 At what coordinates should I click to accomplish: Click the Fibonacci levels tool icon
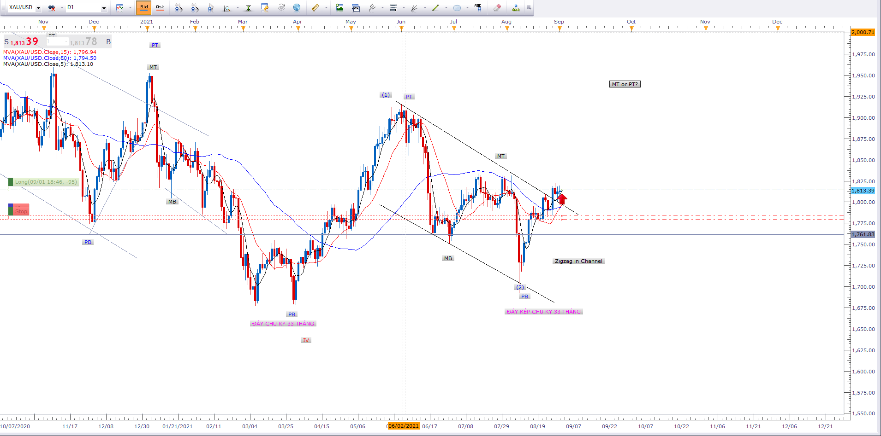pos(393,7)
